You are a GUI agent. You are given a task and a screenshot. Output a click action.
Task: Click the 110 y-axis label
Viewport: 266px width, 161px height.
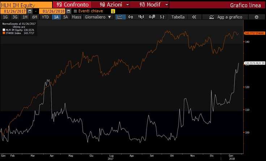click(247, 110)
